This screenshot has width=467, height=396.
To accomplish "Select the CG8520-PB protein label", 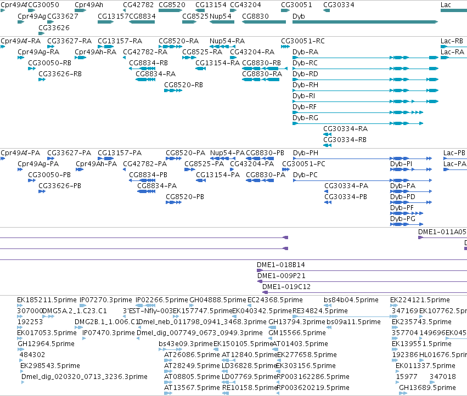I will point(185,197).
